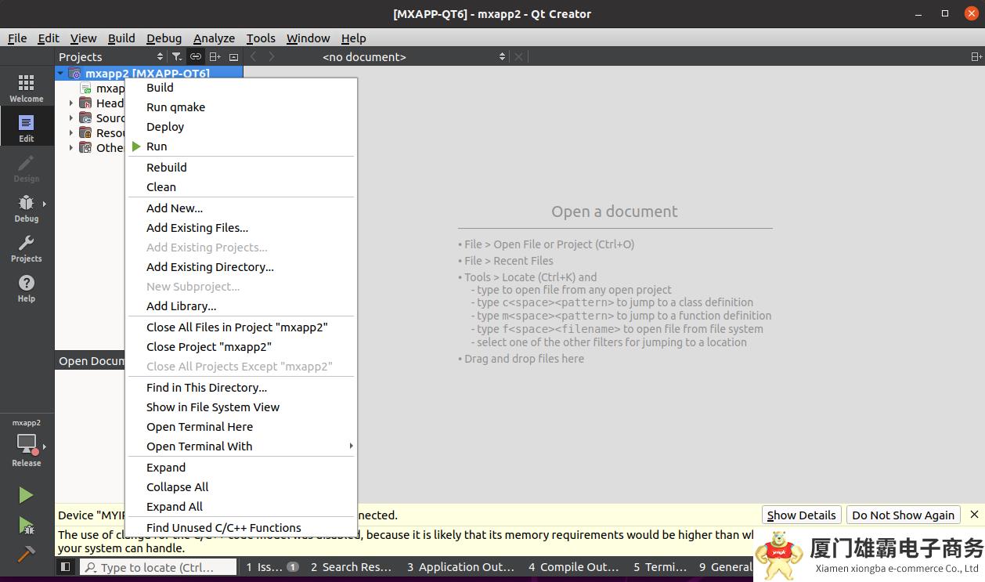Open the Welcome mode in sidebar
Screen dimensions: 985x582
[26, 88]
